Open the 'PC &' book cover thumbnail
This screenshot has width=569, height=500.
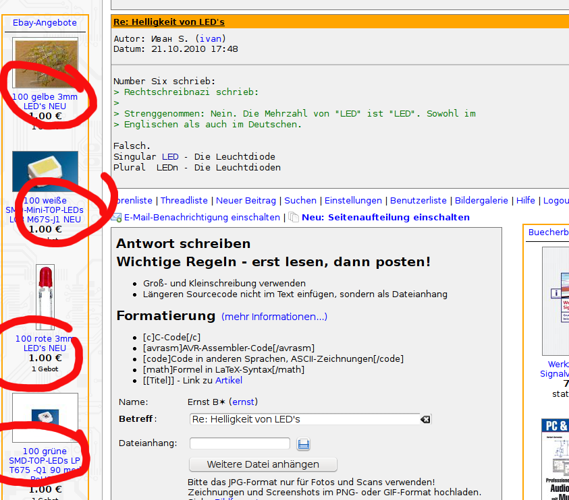[556, 459]
